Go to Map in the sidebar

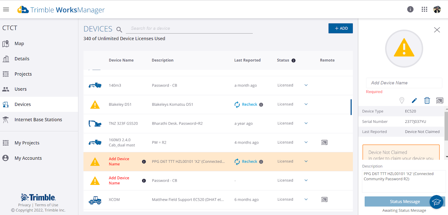point(39,43)
